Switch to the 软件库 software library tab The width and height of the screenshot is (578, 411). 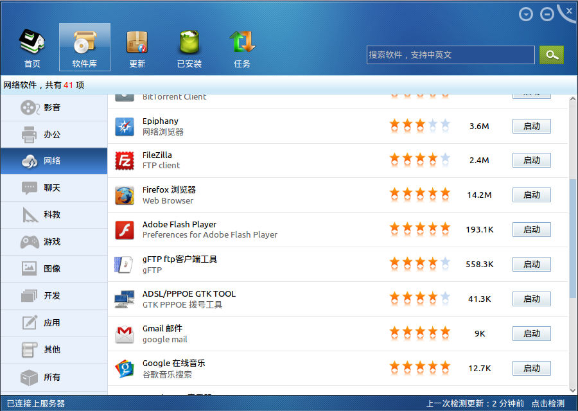pyautogui.click(x=85, y=47)
